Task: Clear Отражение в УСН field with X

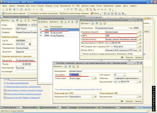Action: pos(95,97)
